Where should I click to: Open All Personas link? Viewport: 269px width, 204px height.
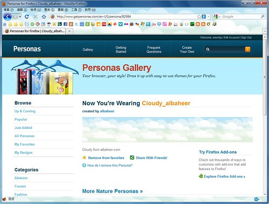[x=24, y=136]
